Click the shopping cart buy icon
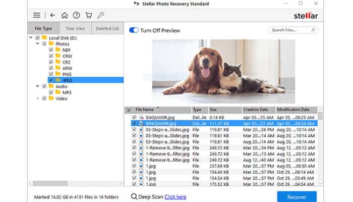 [89, 15]
